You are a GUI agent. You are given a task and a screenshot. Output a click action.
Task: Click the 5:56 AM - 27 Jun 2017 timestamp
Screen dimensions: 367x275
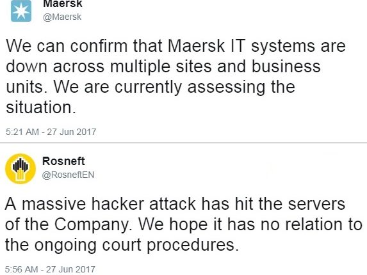[50, 269]
